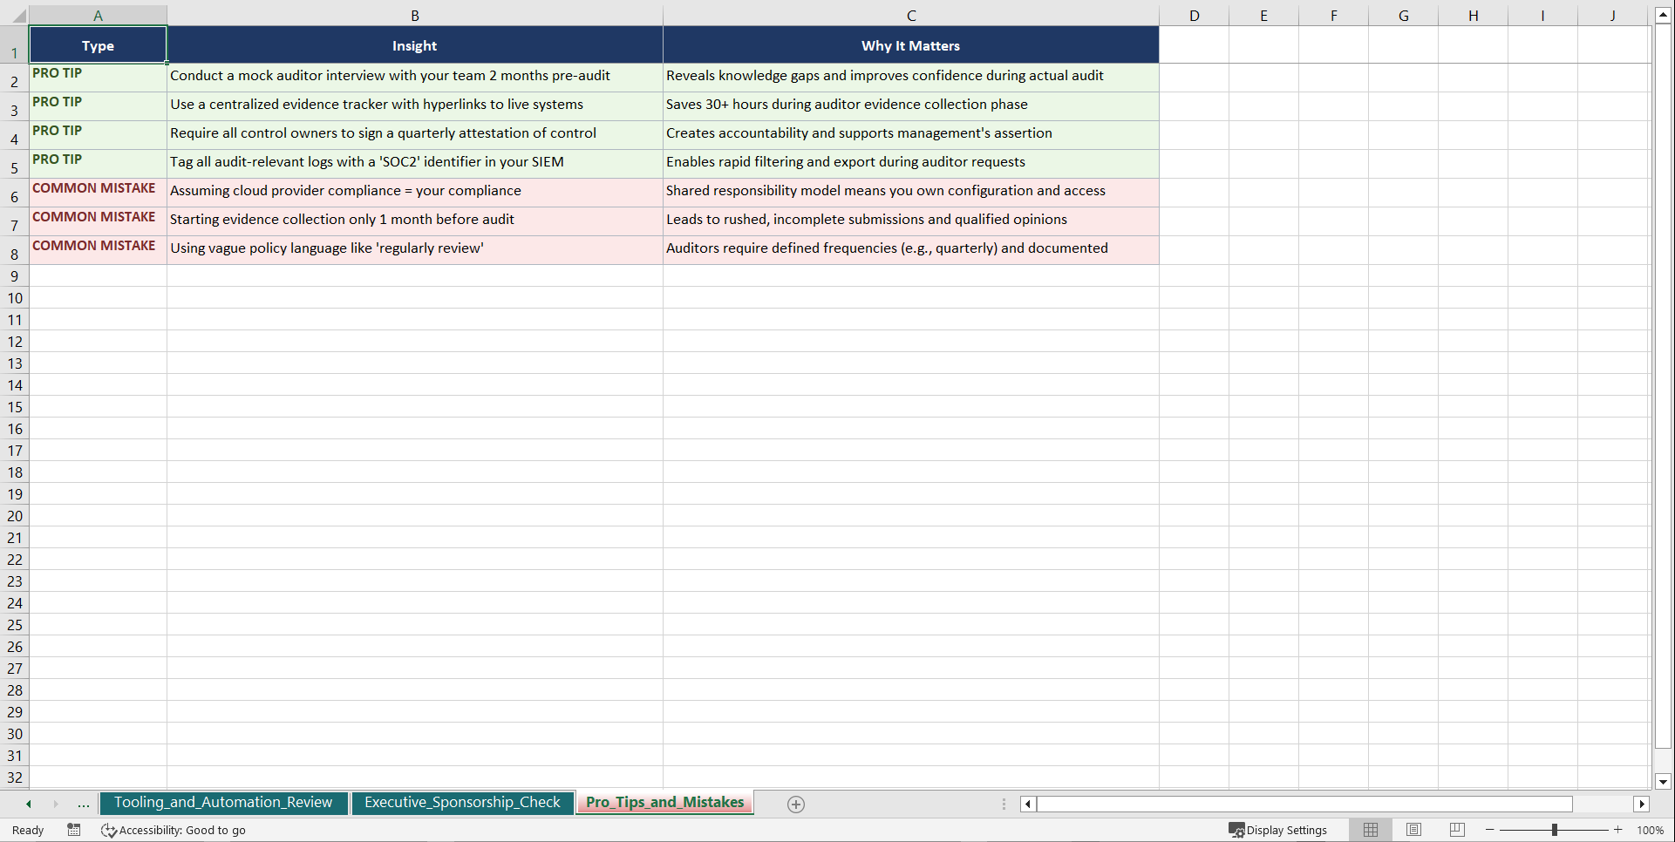The width and height of the screenshot is (1675, 842).
Task: Zoom out using the minus button
Action: click(x=1489, y=830)
